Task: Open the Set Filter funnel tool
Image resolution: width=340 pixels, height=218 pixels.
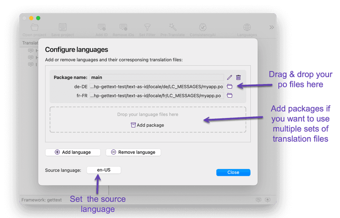Action: [x=147, y=27]
